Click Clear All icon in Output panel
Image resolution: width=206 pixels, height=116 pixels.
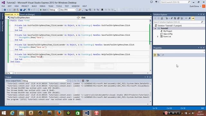click(x=83, y=81)
